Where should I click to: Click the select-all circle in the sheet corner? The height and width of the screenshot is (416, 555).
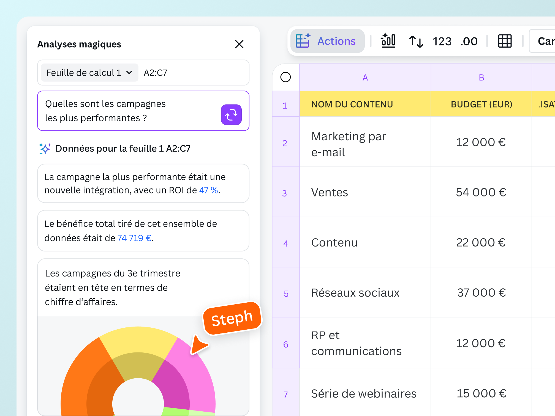click(285, 77)
